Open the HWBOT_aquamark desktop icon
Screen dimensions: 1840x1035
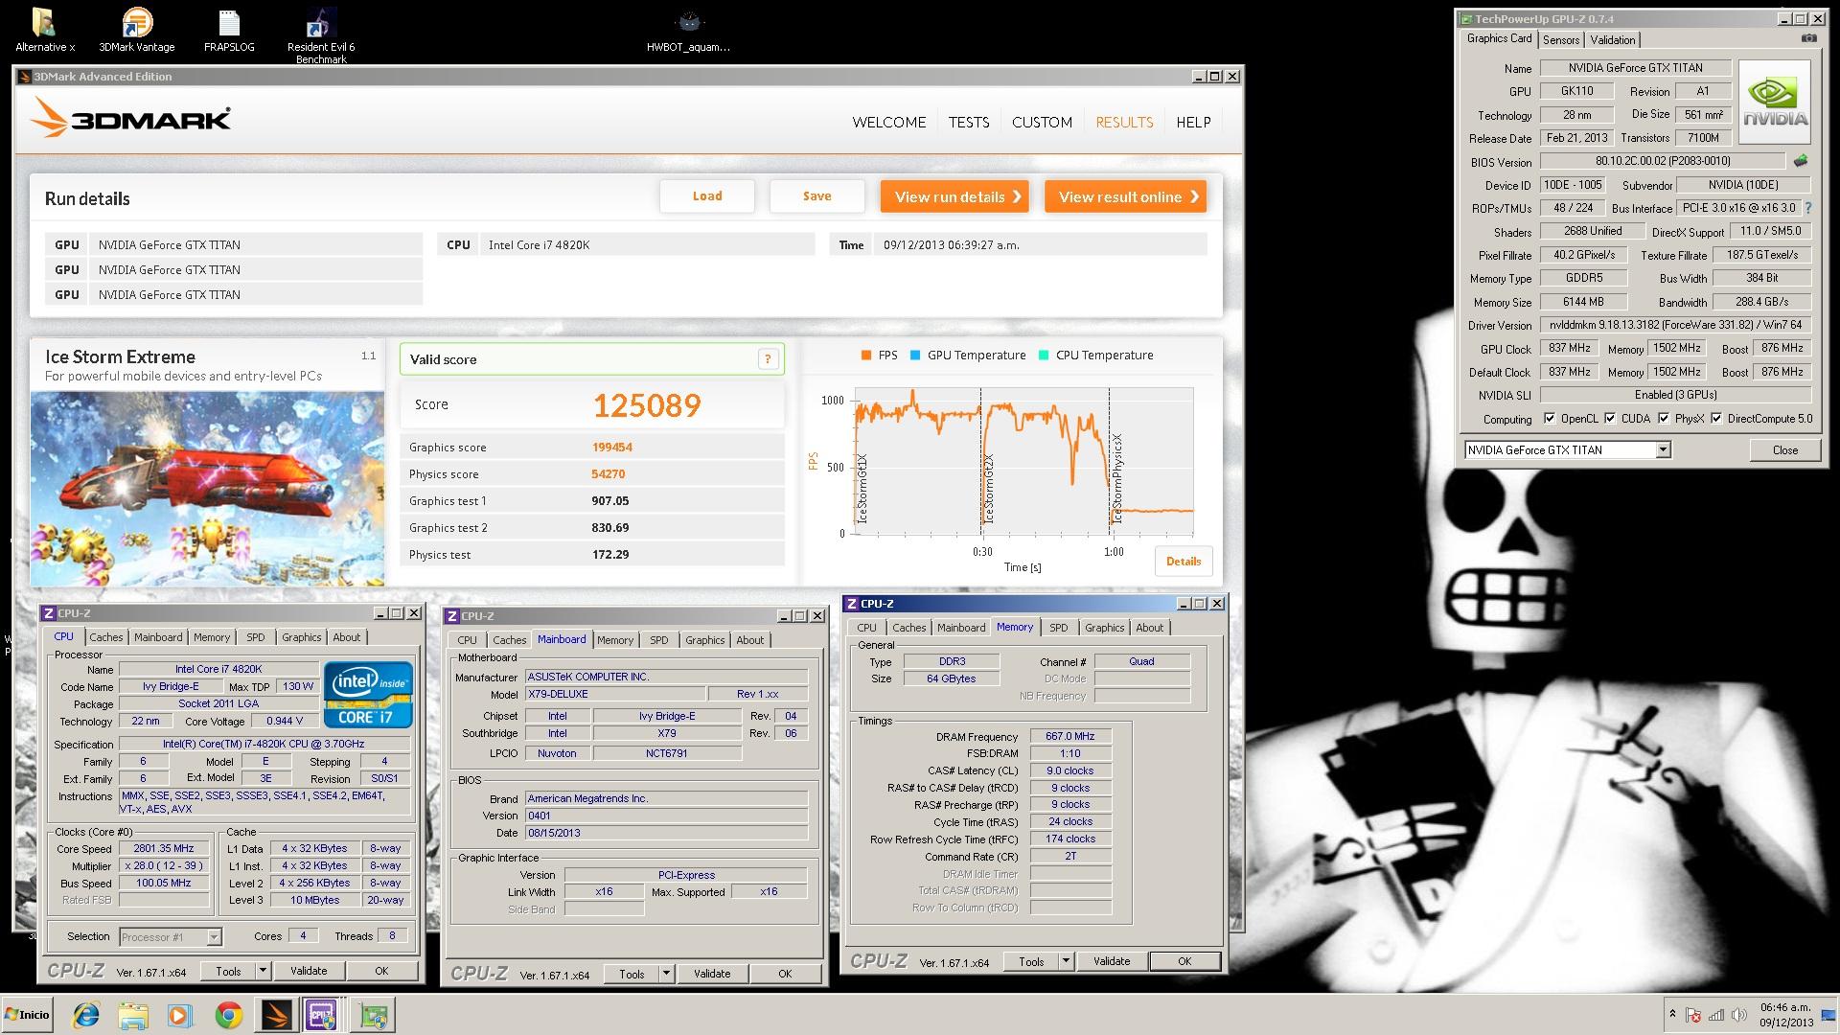coord(688,29)
